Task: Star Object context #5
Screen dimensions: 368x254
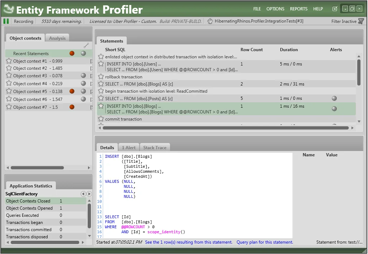Action: tap(9, 91)
